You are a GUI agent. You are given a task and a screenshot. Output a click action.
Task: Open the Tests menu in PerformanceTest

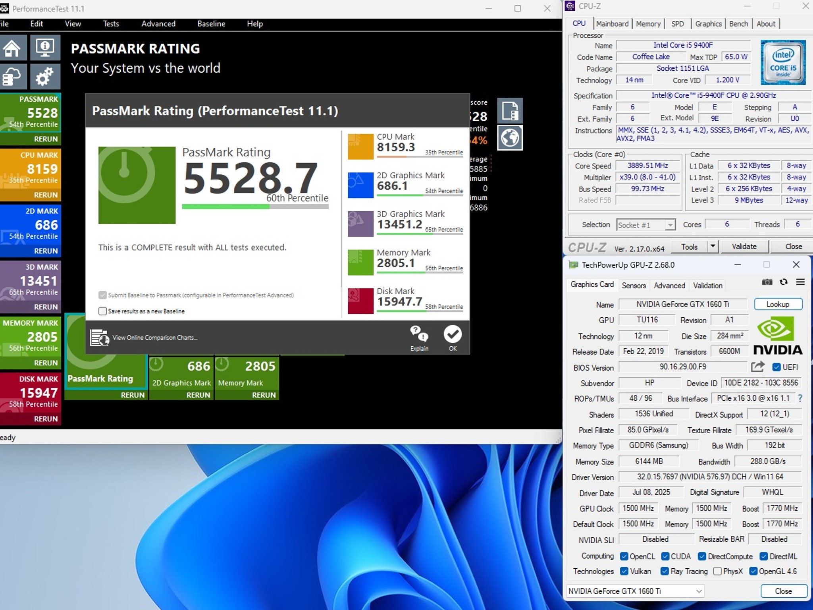pyautogui.click(x=111, y=23)
